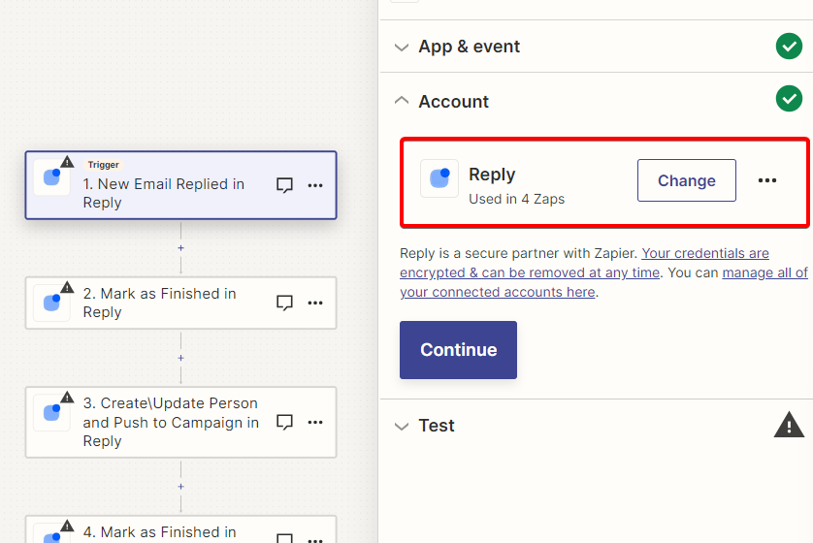Click the App & event heading
813x543 pixels.
point(469,47)
